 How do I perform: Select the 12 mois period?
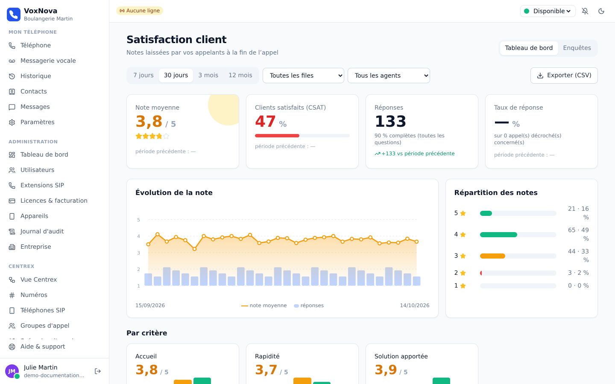pos(240,75)
